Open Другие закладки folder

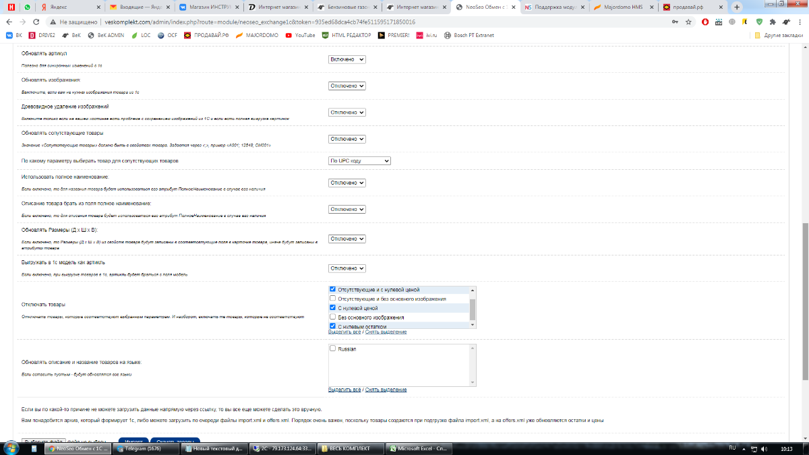coord(779,35)
